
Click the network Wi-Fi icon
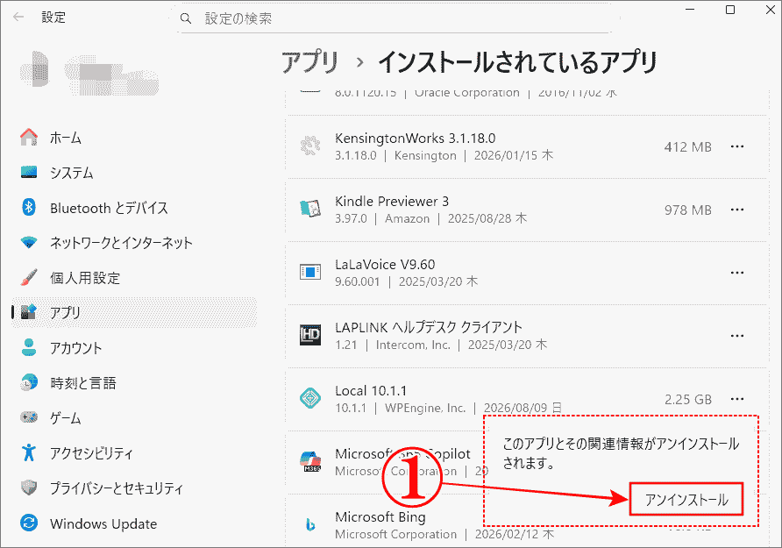click(x=29, y=243)
